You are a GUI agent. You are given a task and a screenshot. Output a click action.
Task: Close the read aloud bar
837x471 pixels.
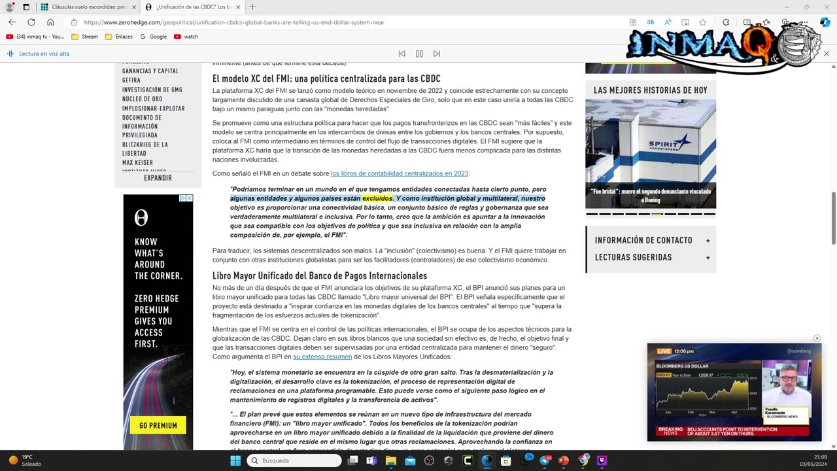pos(826,54)
